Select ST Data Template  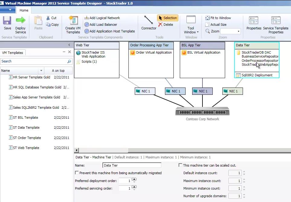coord(39,127)
